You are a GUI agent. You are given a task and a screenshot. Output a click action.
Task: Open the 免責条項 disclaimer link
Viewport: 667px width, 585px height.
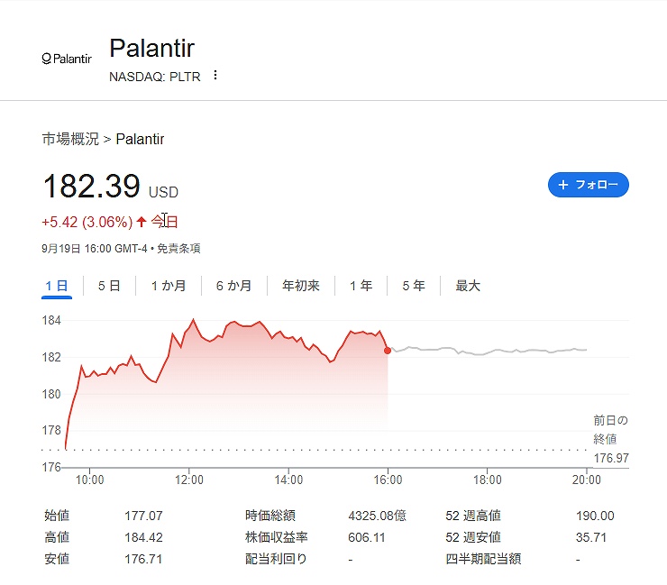tap(177, 248)
